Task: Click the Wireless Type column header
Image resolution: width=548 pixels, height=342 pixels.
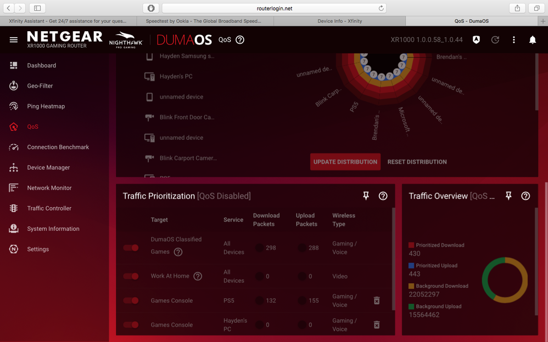Action: tap(344, 220)
